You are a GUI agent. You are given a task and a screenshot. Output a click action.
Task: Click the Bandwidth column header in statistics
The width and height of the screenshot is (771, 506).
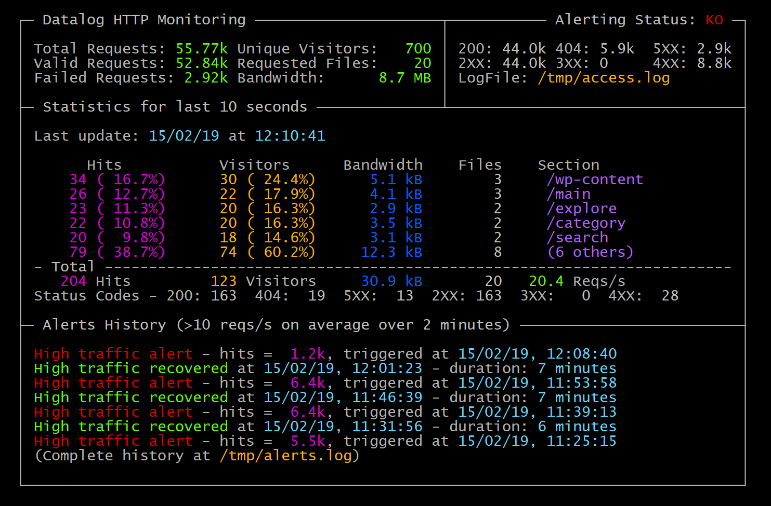click(x=383, y=165)
